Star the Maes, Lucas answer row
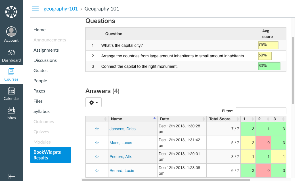This screenshot has height=181, width=302. (97, 143)
